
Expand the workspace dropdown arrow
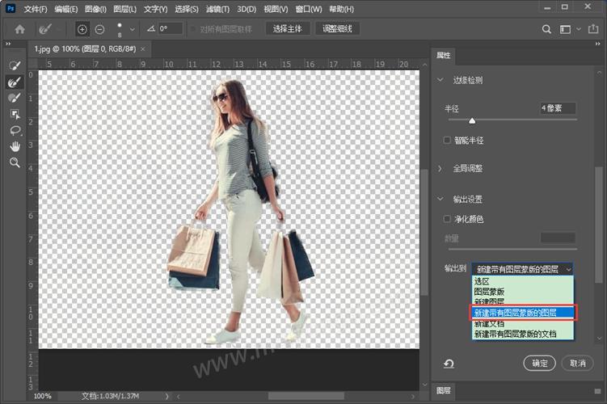click(x=579, y=29)
